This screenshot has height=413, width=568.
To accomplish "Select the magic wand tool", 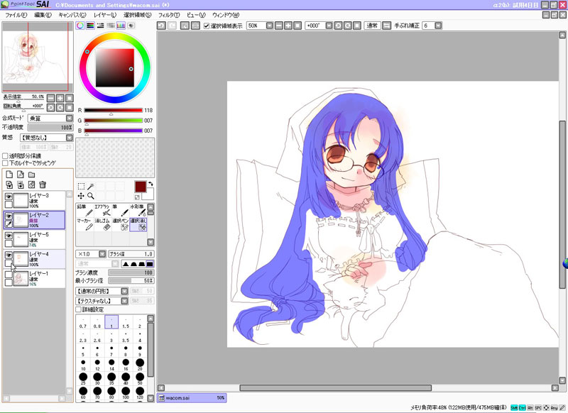I will tap(91, 186).
